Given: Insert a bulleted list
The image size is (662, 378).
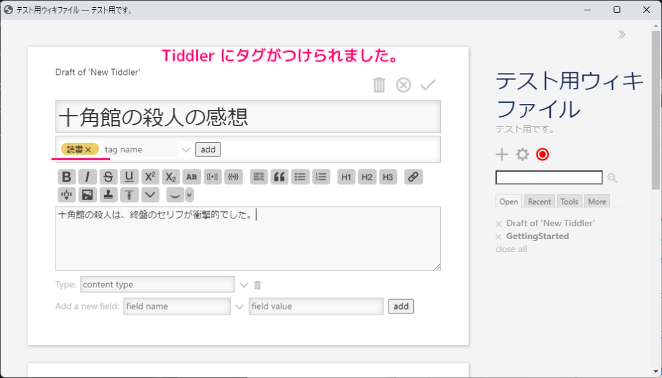Looking at the screenshot, I should pyautogui.click(x=300, y=176).
